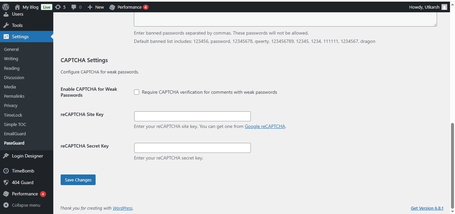Click the home icon beside My Blog
Viewport: 455px width, 214px height.
[x=17, y=7]
